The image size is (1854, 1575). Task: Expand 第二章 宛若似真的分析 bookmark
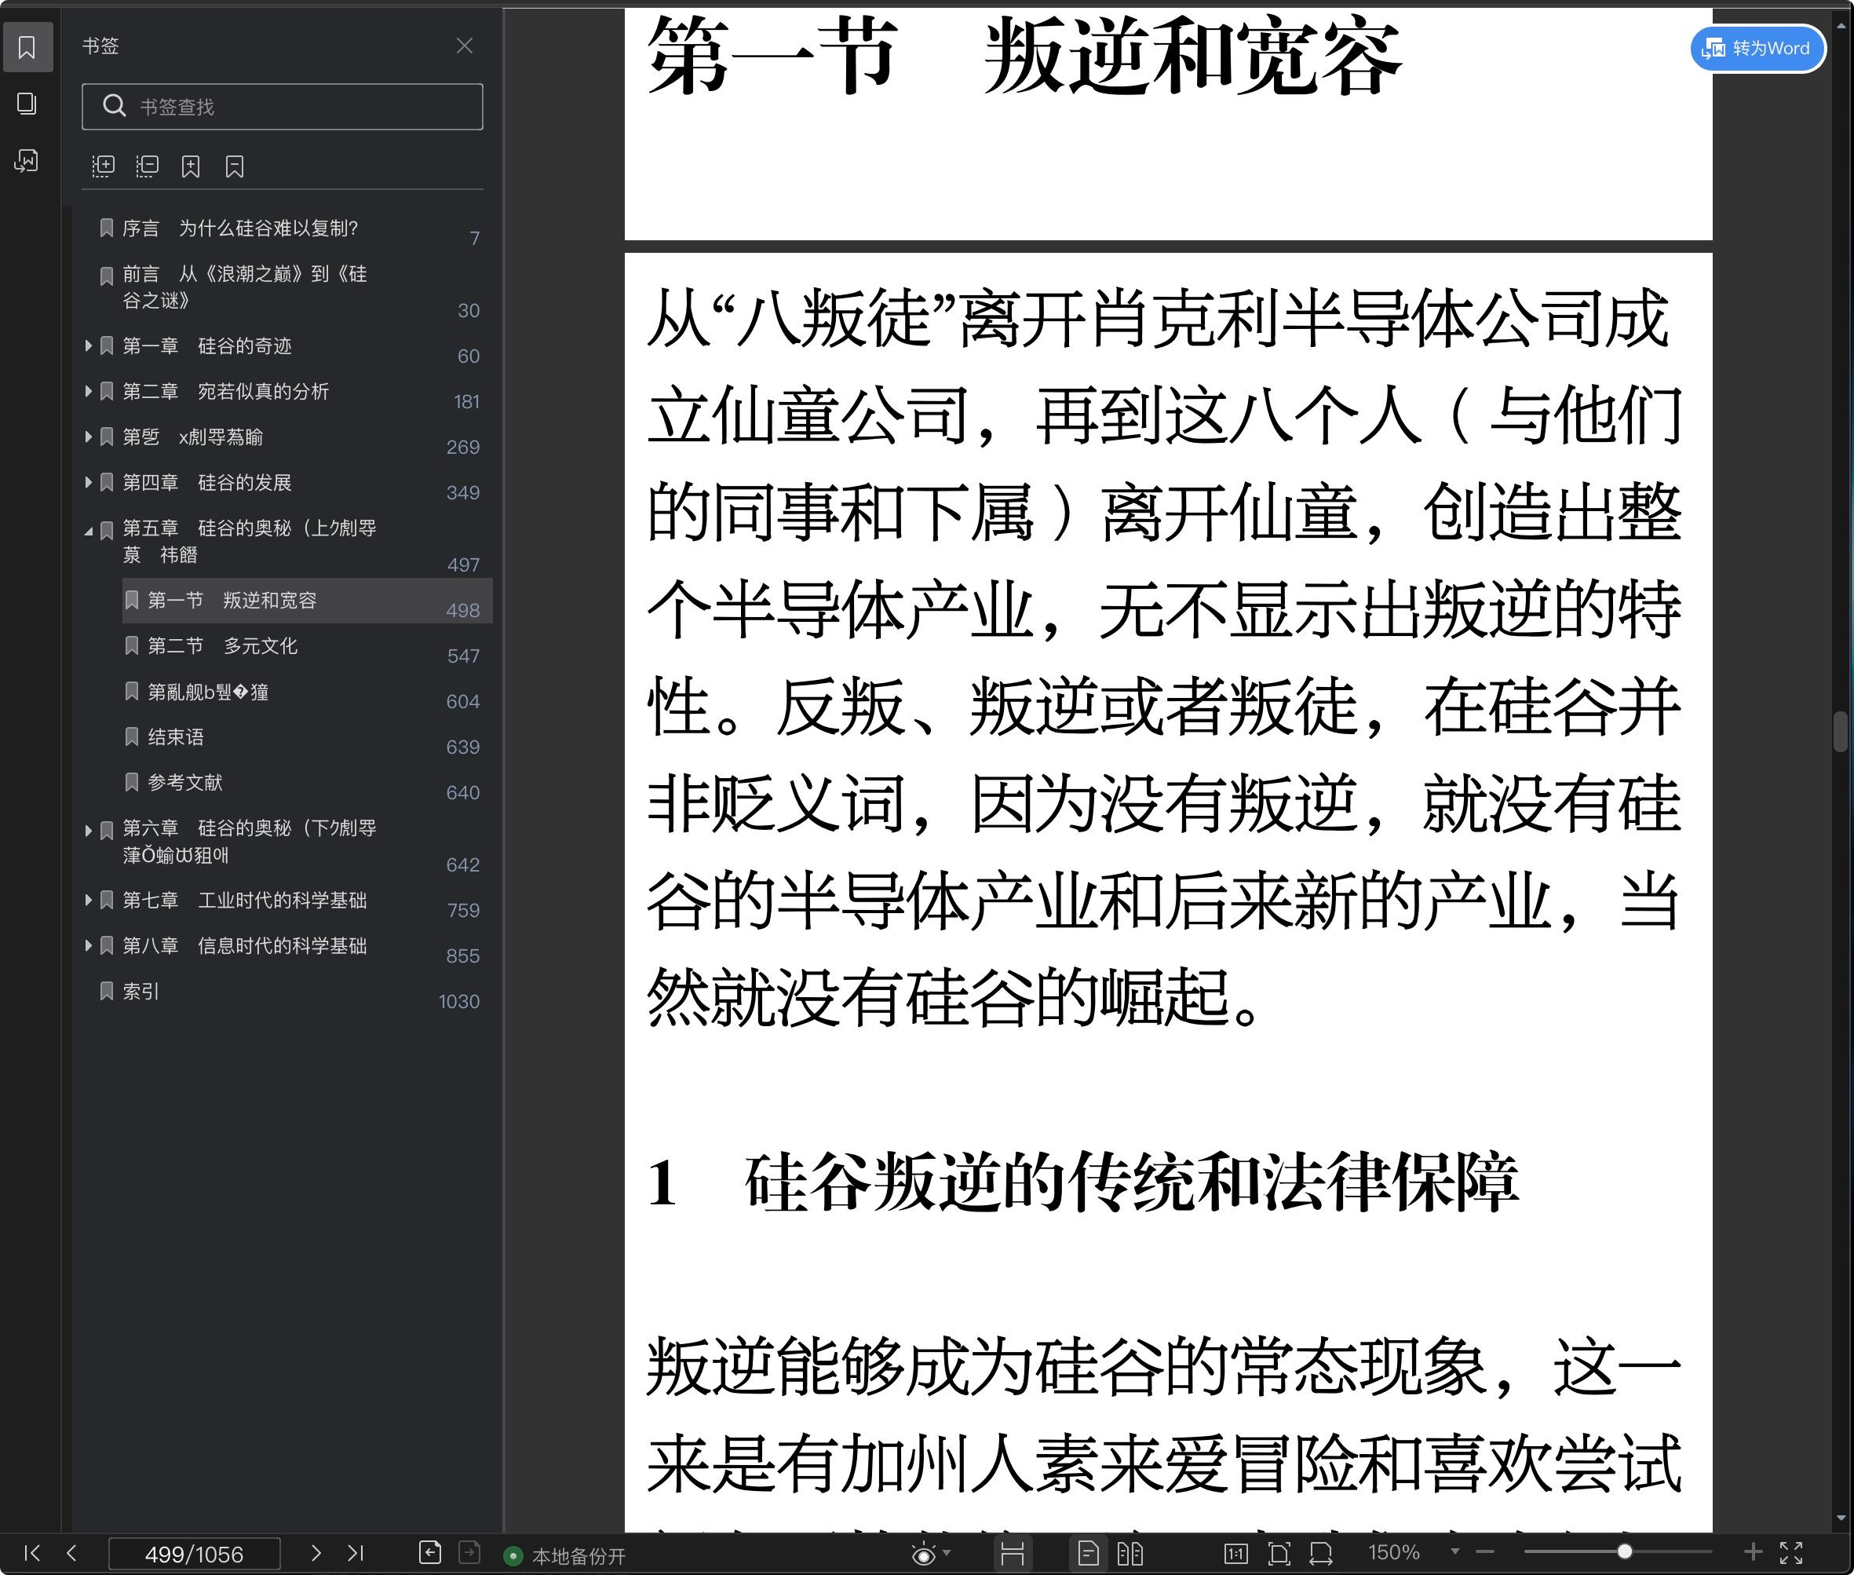[x=89, y=391]
